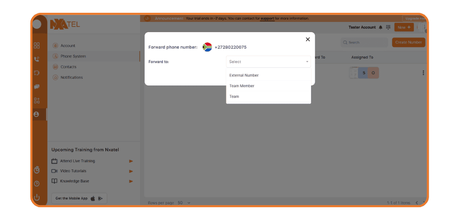
Task: Open the dashboard grid icon in sidebar
Action: (36, 45)
